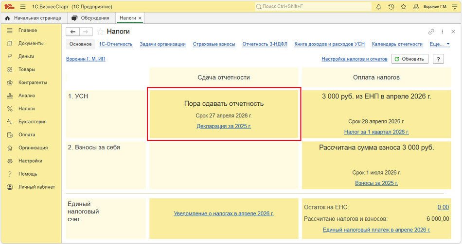Close the Налоги form with X

tap(453, 32)
